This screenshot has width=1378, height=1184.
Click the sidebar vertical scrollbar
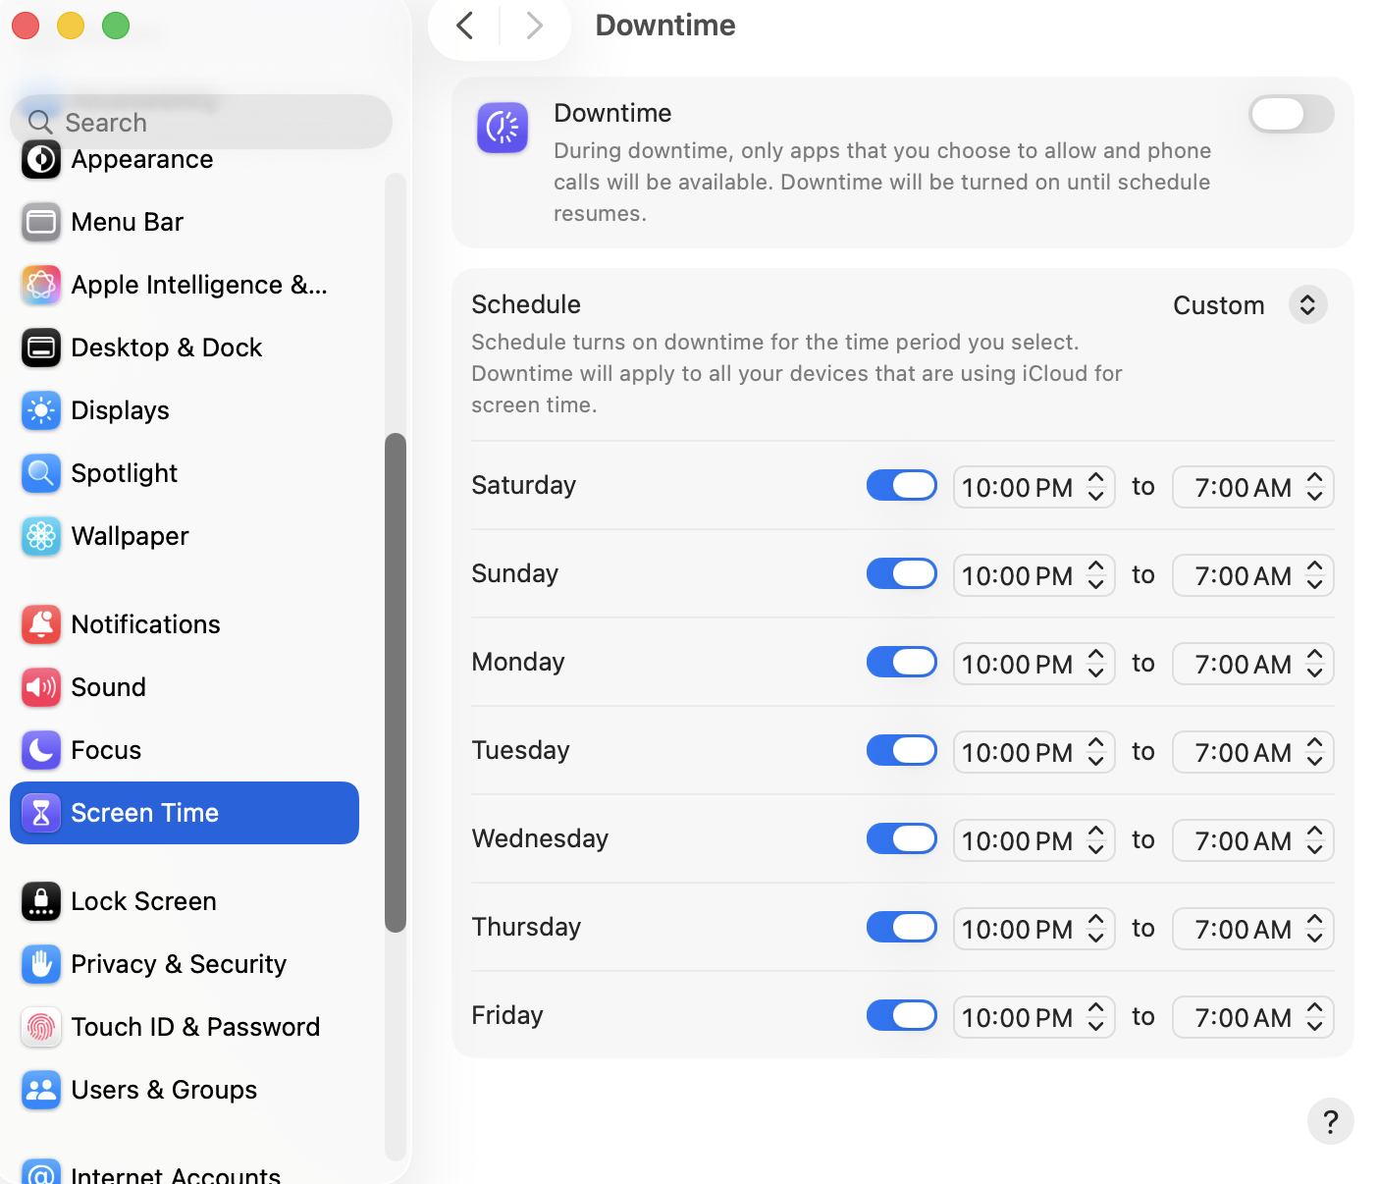click(x=396, y=681)
